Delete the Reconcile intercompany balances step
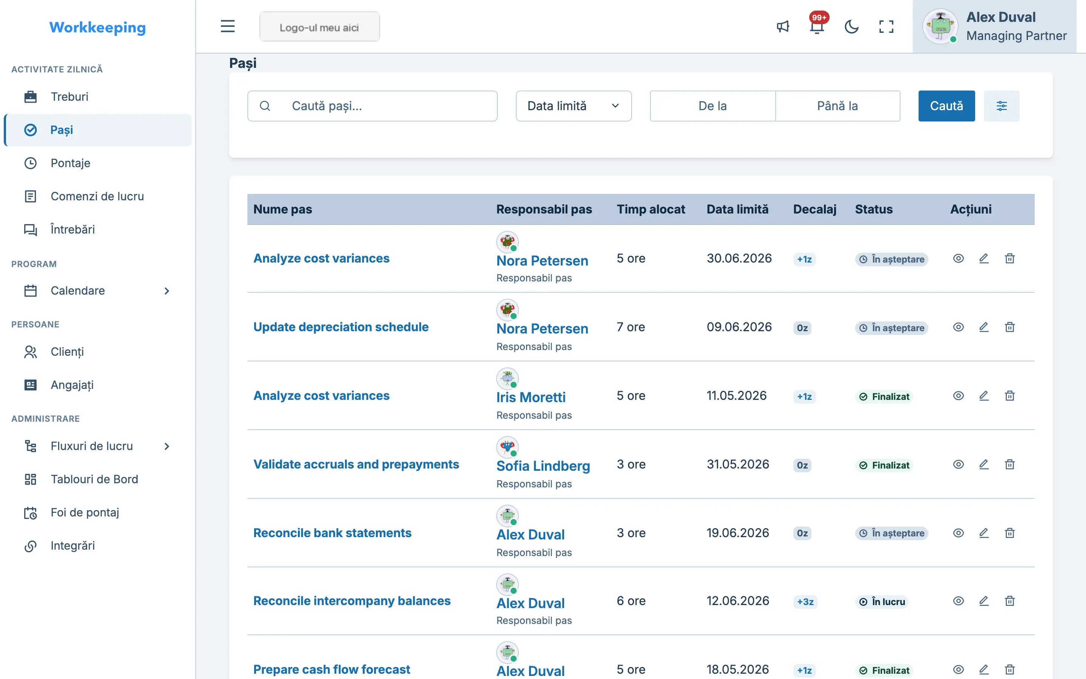1086x679 pixels. click(1009, 601)
